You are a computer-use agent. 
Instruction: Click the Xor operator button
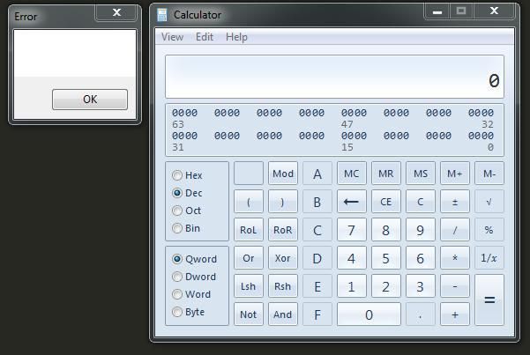[282, 258]
